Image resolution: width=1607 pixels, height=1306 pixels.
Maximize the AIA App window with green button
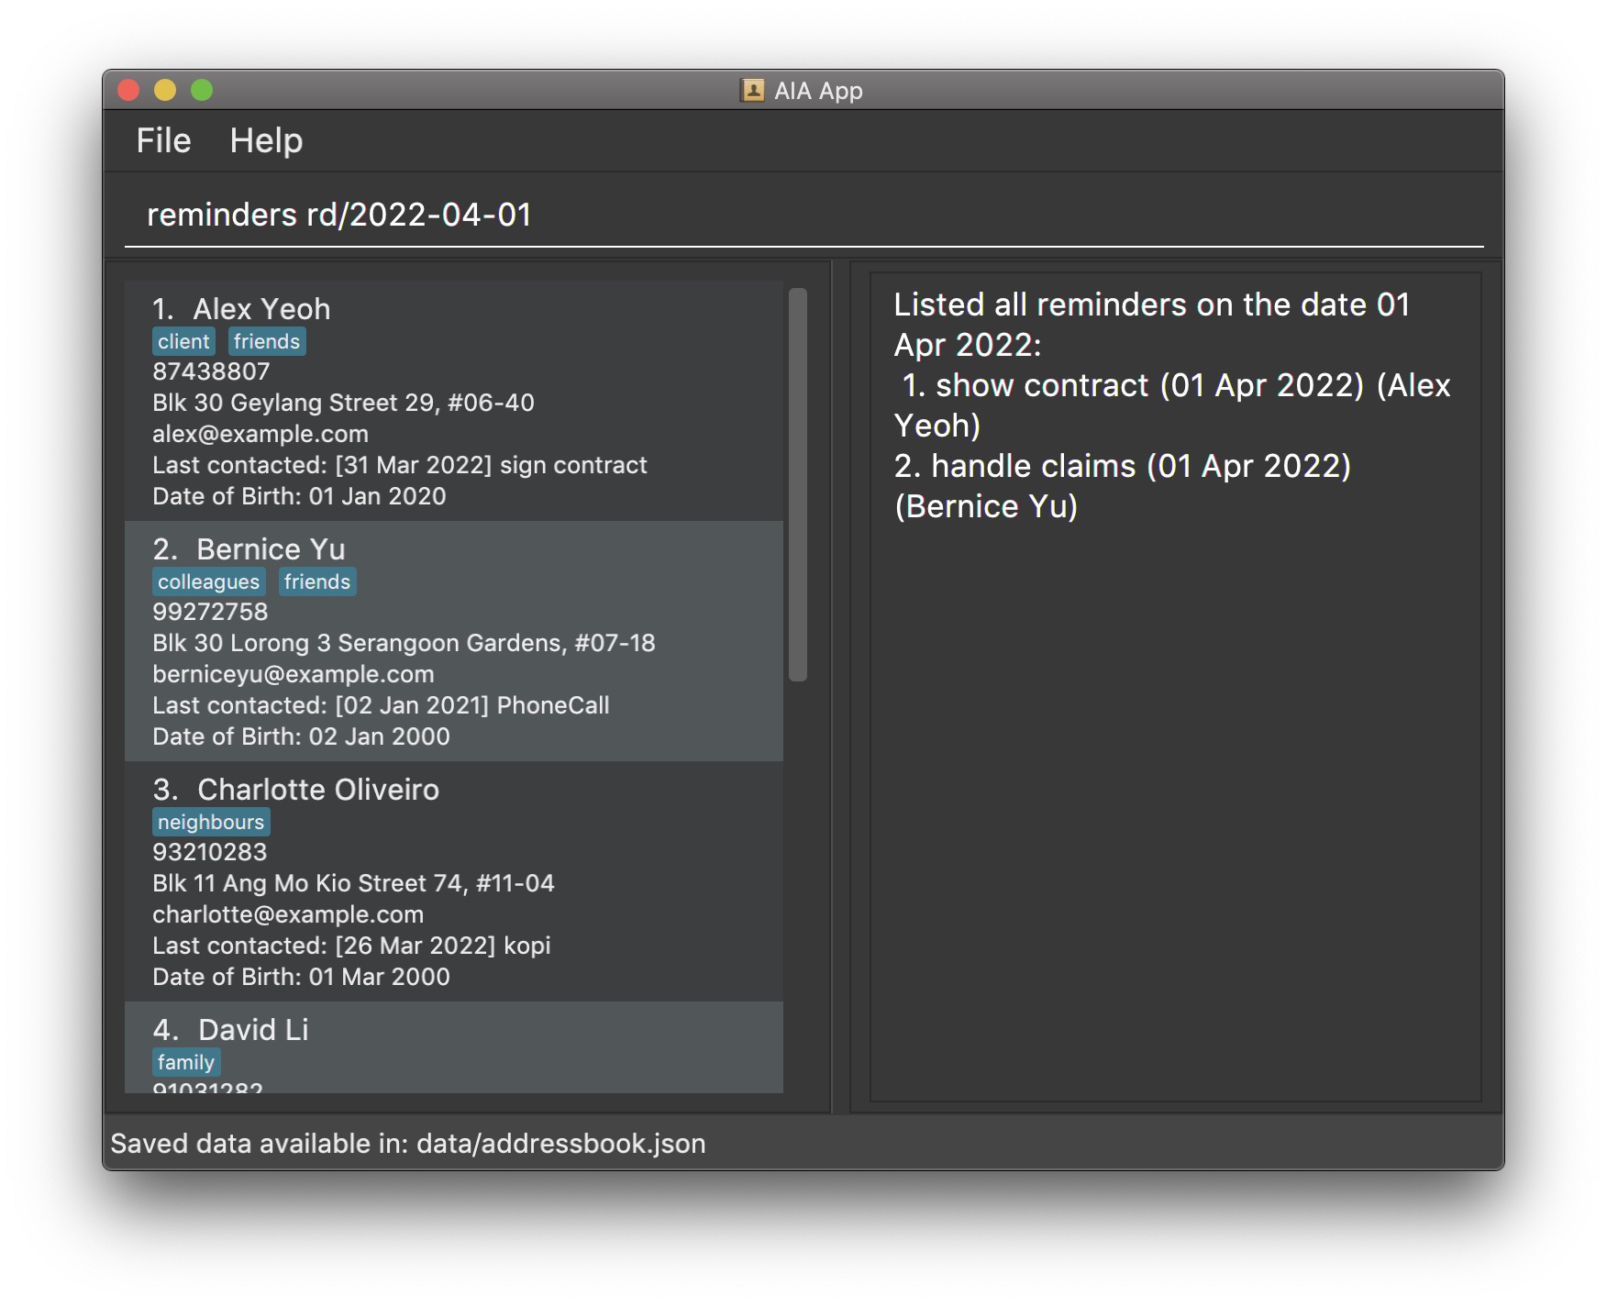pos(202,90)
